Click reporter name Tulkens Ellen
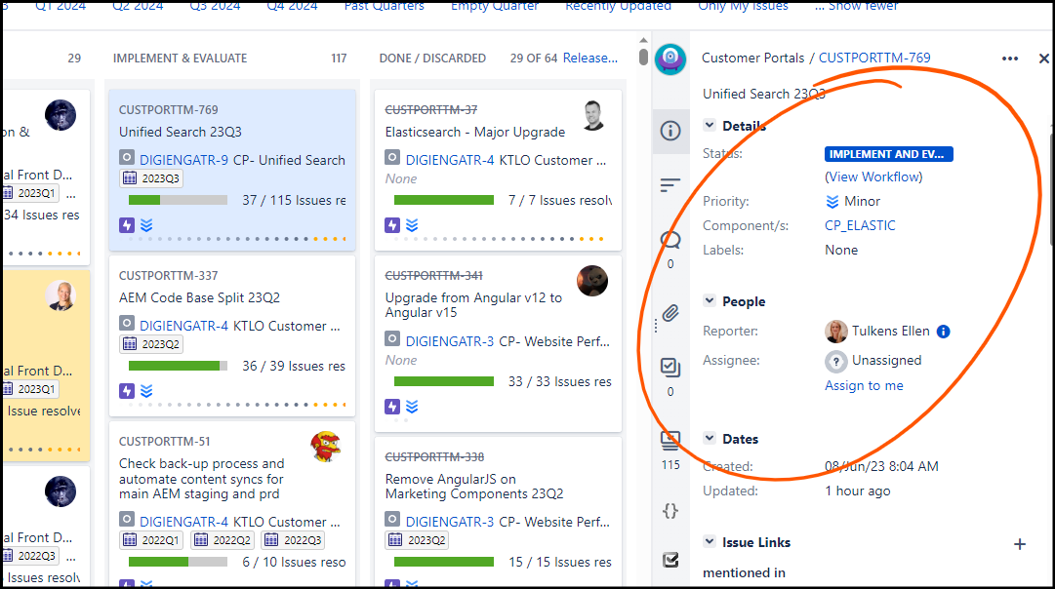 point(891,331)
